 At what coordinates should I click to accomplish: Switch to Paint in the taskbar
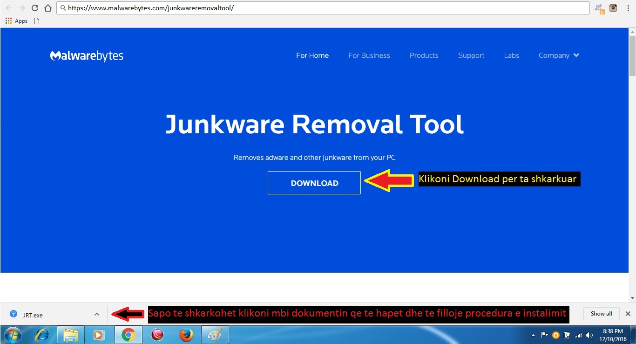click(215, 335)
